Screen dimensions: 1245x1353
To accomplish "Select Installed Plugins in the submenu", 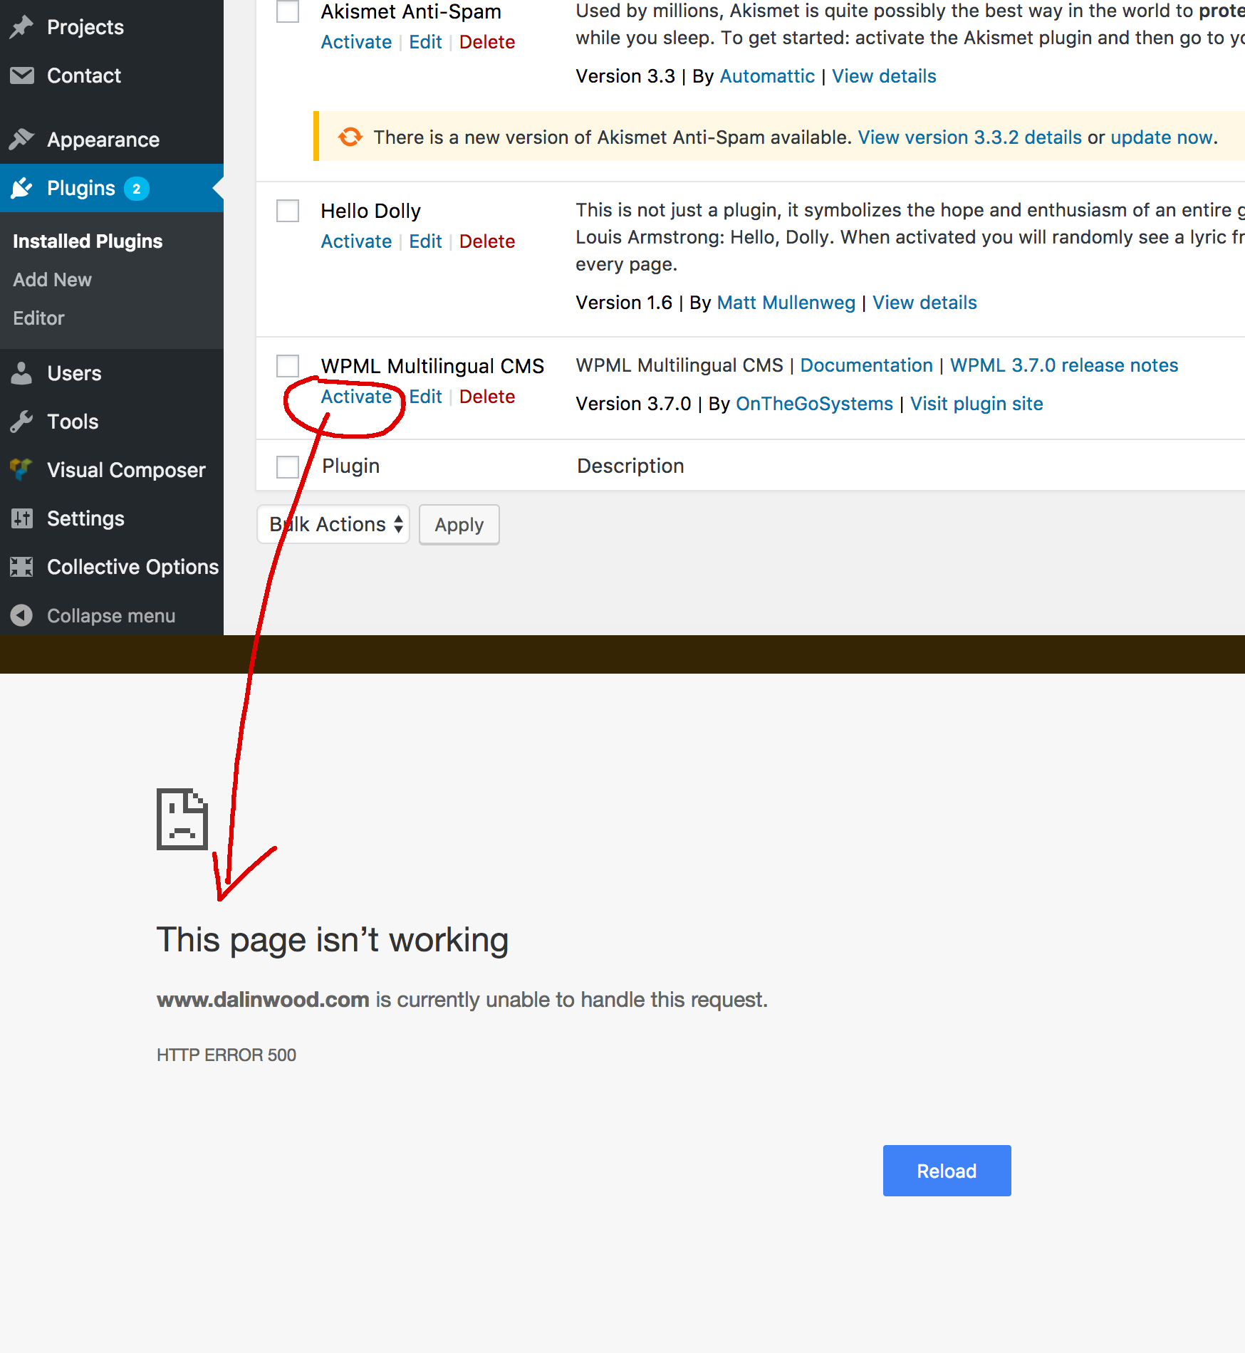I will tap(88, 241).
